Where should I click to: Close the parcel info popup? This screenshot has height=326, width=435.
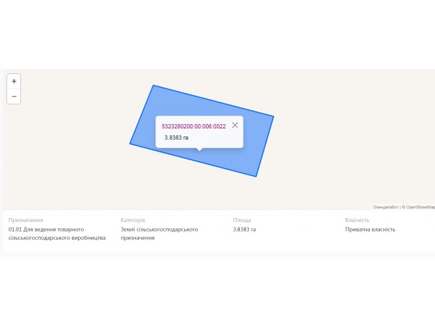pyautogui.click(x=235, y=125)
